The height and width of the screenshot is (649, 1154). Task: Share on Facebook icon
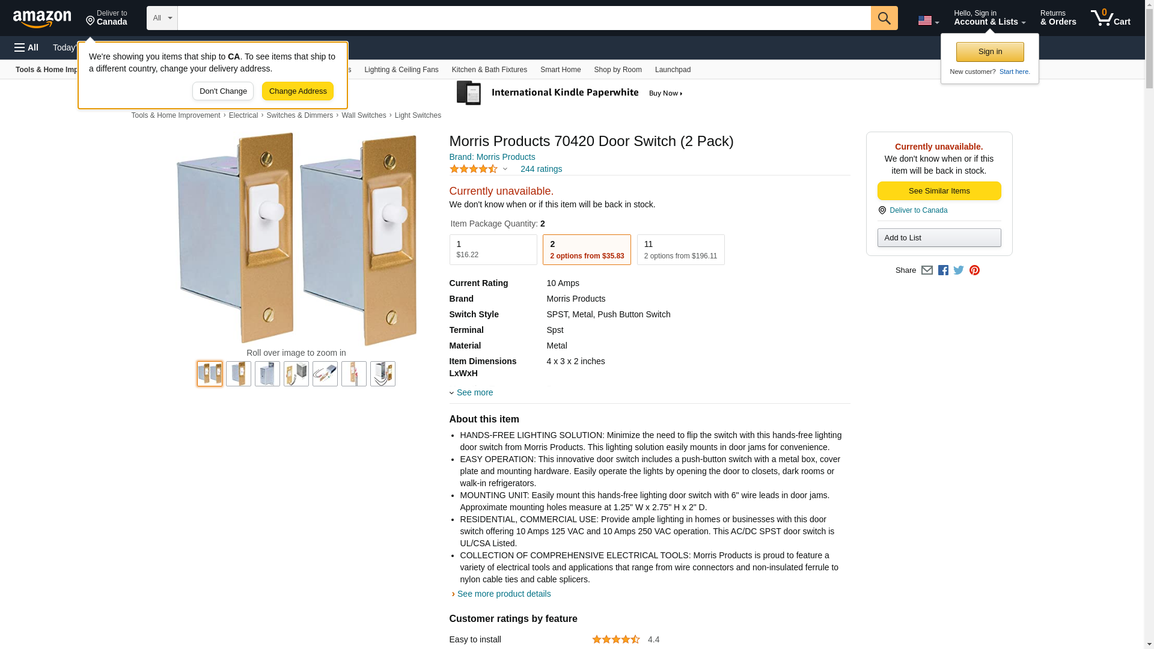(943, 270)
